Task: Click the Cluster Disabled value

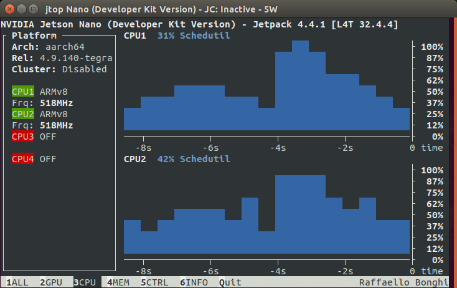Action: click(85, 69)
